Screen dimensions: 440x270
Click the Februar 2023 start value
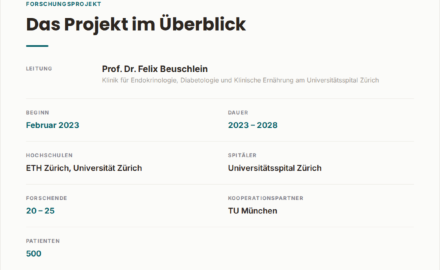(53, 125)
